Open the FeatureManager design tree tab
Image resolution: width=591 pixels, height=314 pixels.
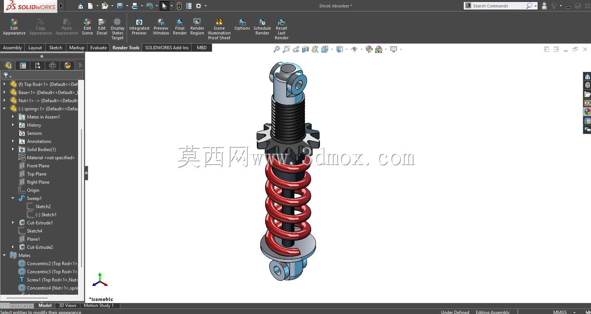pos(8,66)
